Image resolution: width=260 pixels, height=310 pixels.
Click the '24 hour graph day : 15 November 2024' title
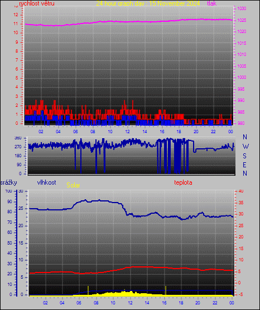(x=148, y=3)
